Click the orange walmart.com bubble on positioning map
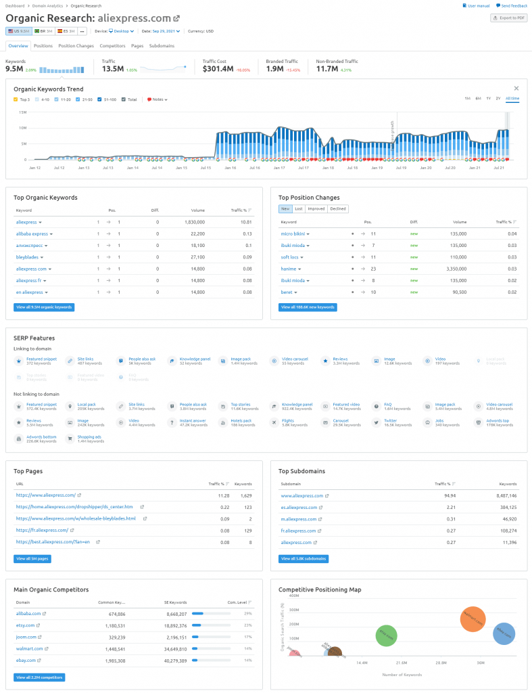Viewport: 532px width, 693px height. point(473,619)
